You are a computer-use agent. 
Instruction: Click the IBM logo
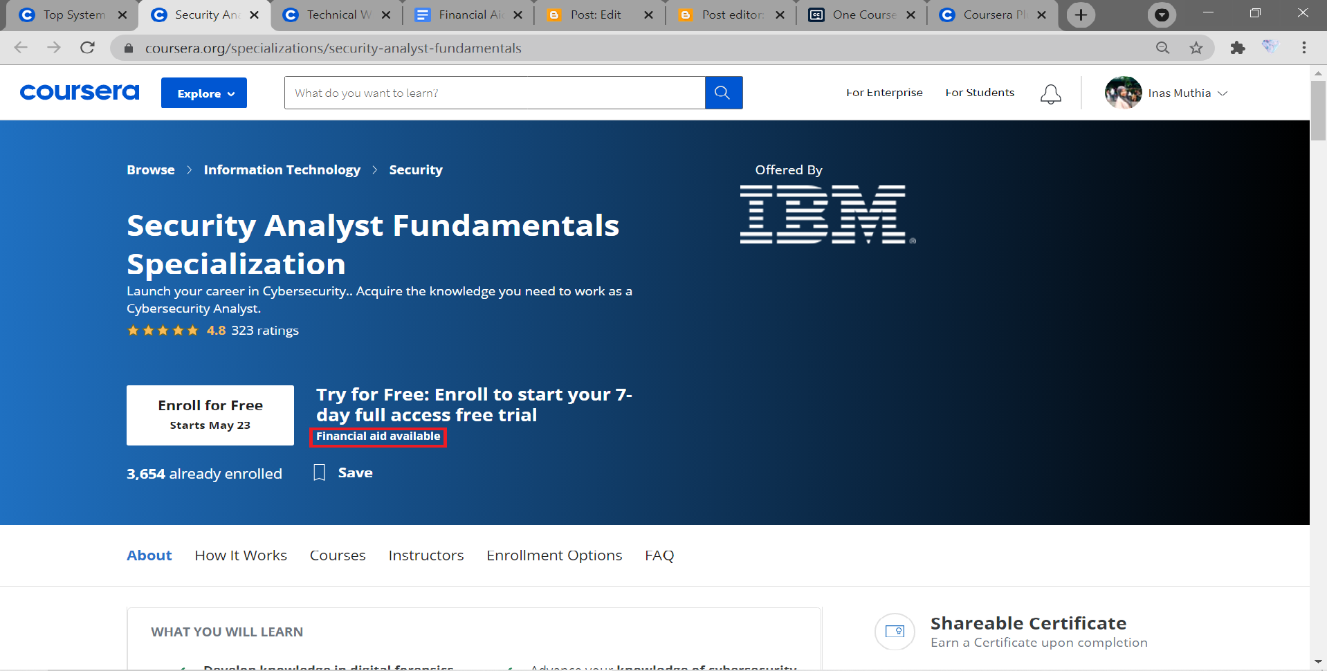827,214
